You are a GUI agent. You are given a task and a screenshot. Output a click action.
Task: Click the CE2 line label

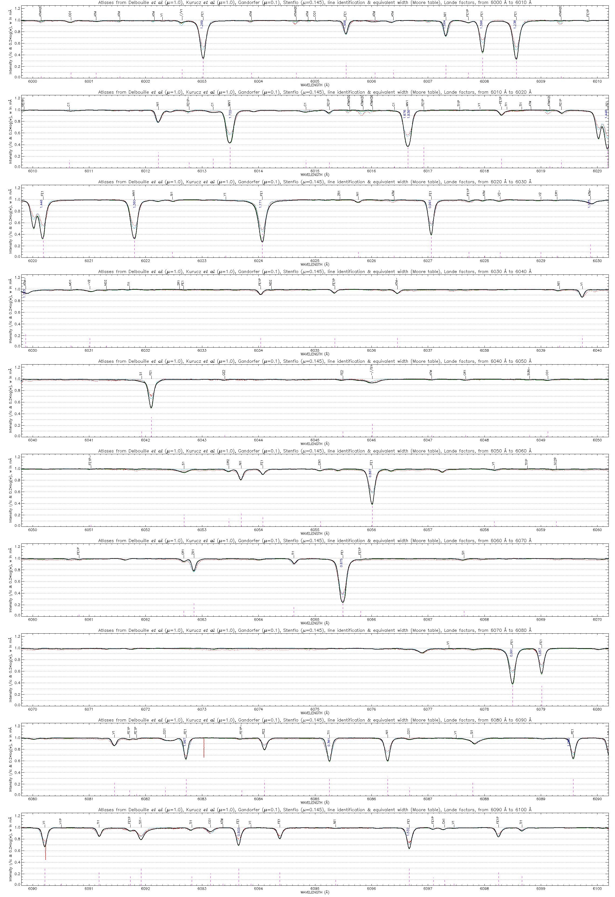tap(224, 372)
